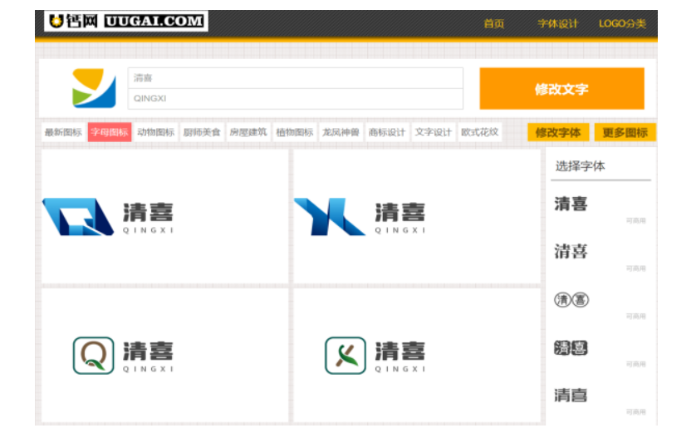Pick the black rounded-block font style sample

(571, 348)
